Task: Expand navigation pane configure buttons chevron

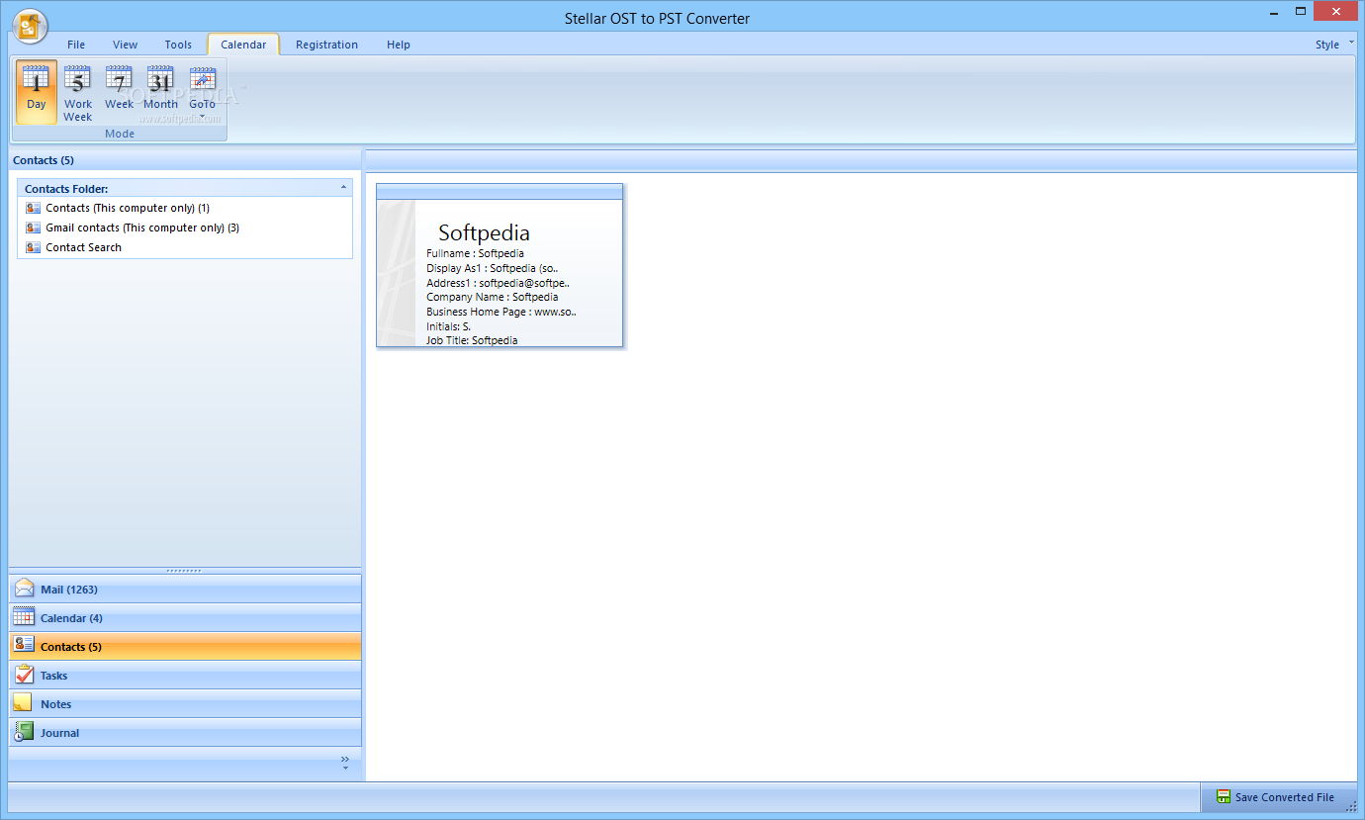Action: (345, 763)
